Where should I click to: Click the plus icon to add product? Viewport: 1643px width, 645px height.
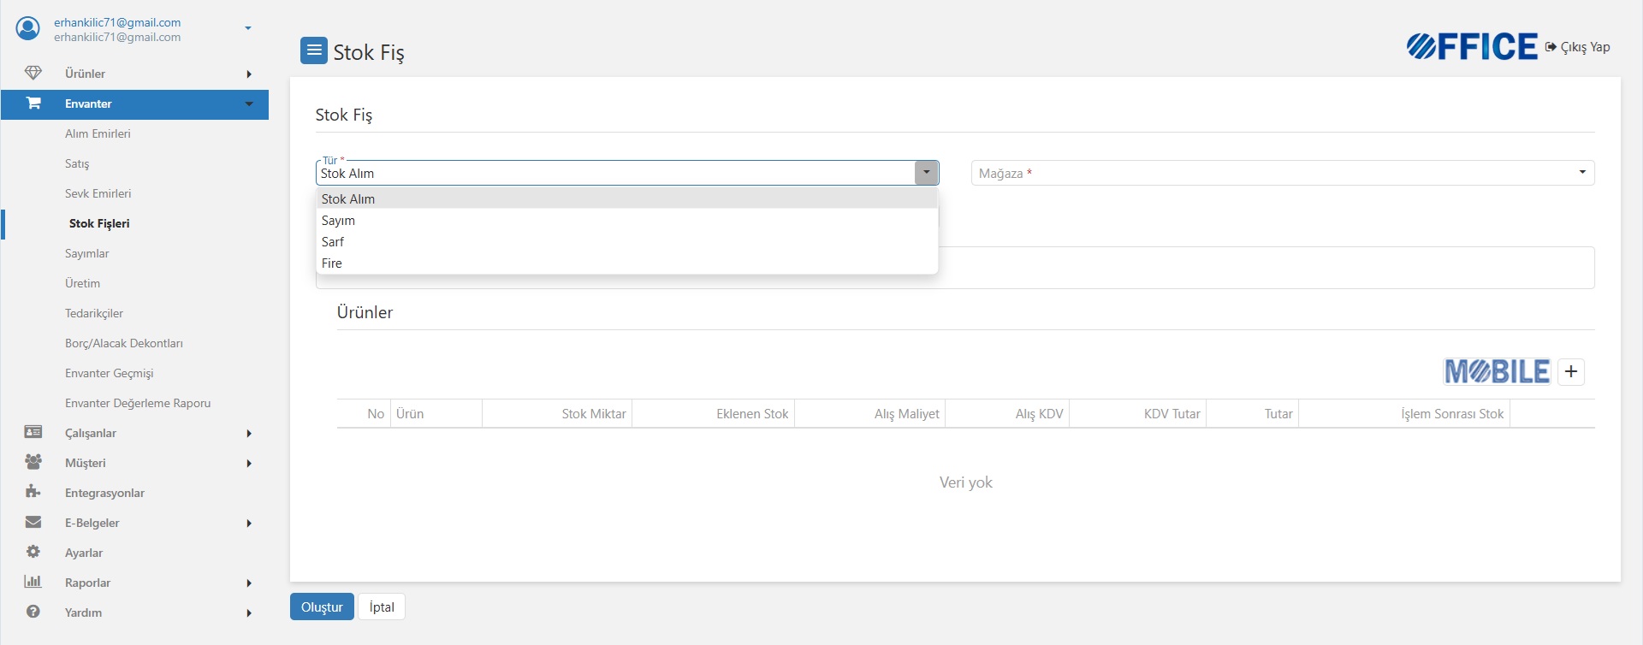[1571, 372]
